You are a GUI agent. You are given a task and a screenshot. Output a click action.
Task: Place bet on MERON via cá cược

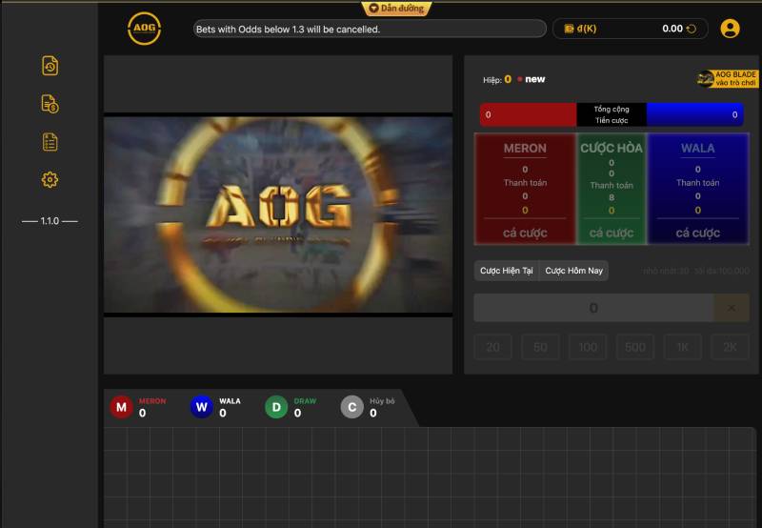(525, 233)
